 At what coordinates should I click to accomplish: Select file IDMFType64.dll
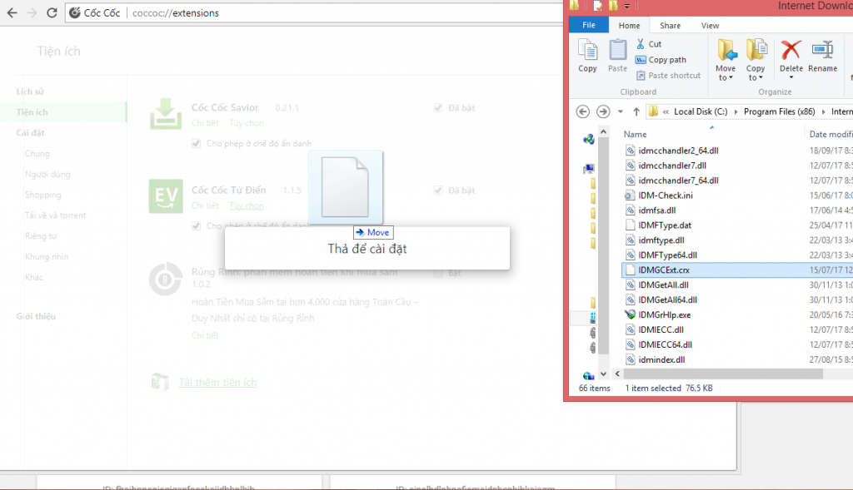(x=667, y=255)
